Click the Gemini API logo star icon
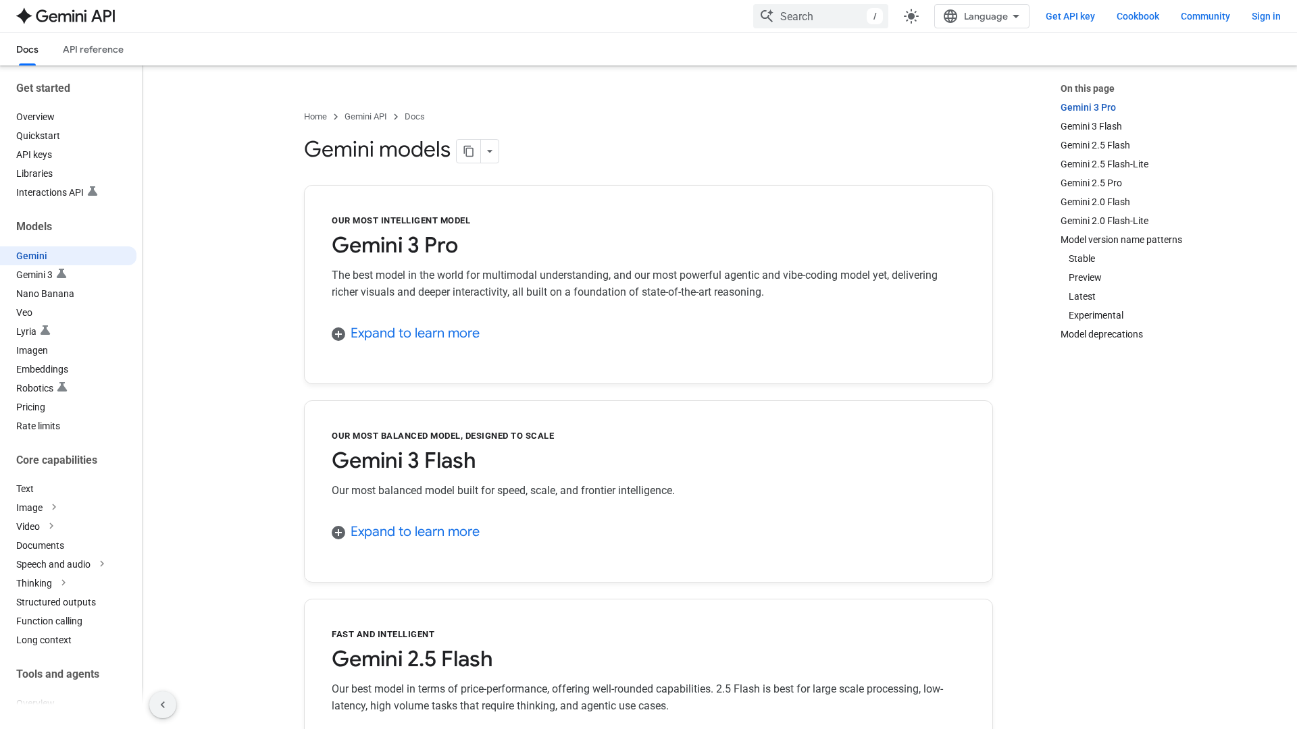The image size is (1297, 729). (x=24, y=16)
